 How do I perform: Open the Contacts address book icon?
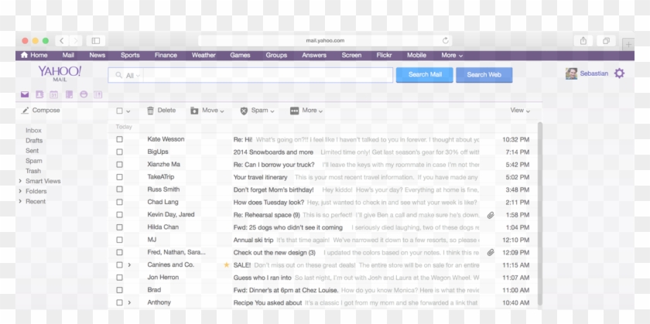[39, 94]
